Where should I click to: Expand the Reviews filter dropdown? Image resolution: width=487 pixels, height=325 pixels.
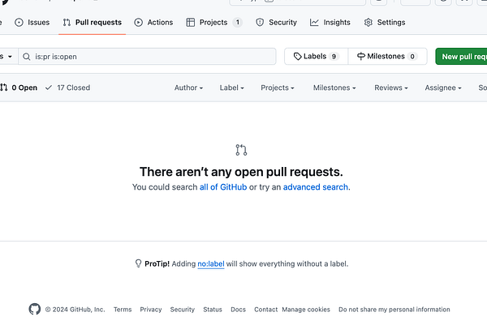tap(392, 88)
